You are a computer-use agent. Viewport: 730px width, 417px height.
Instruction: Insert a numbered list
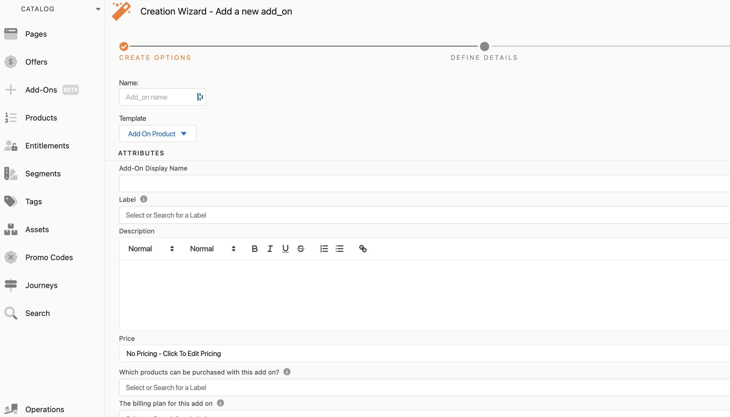[324, 249]
